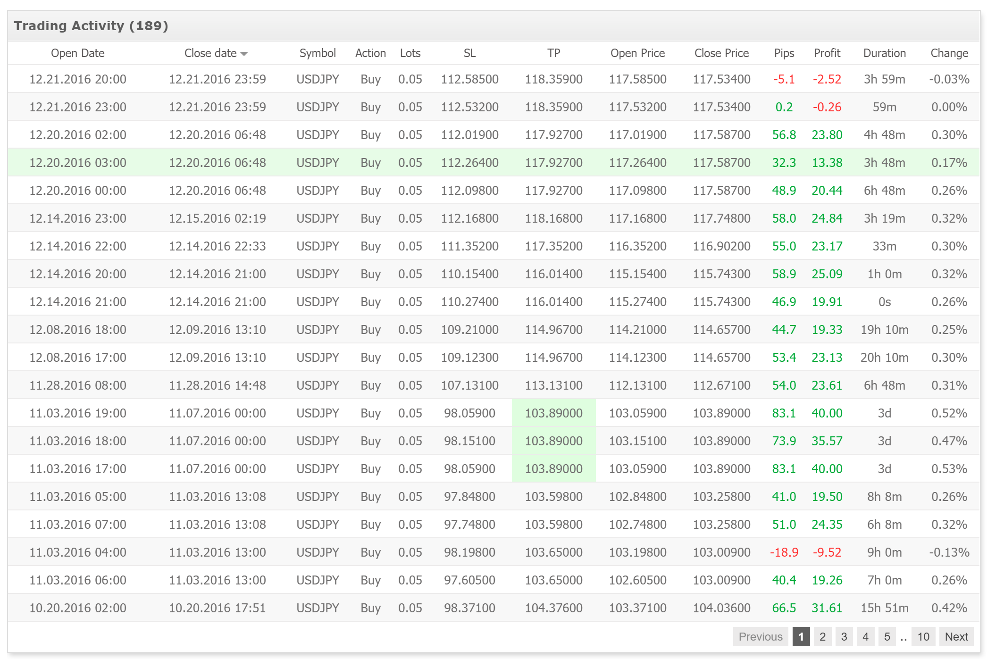Click pips value 56.8
987x659 pixels.
pyautogui.click(x=784, y=135)
